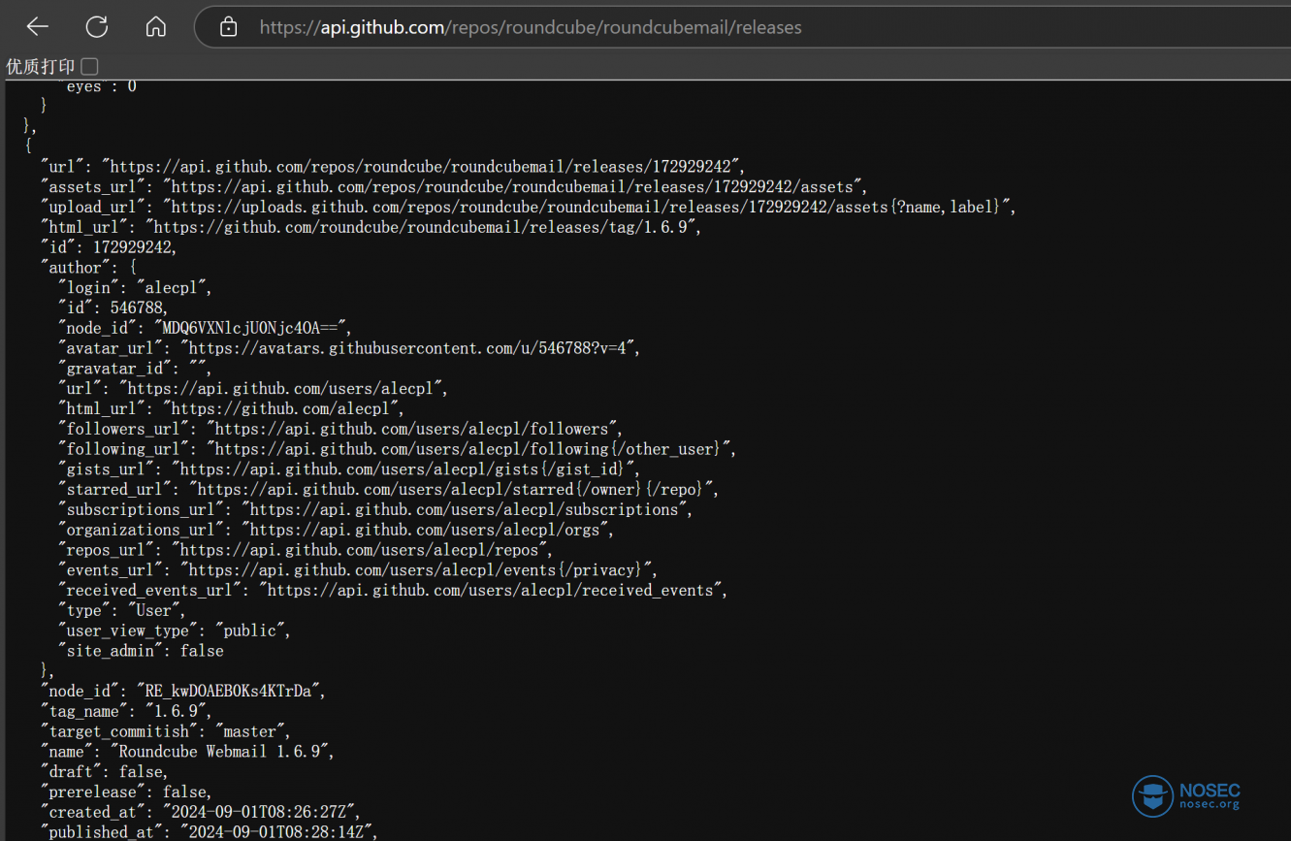Image resolution: width=1291 pixels, height=841 pixels.
Task: Select the "id": 546788 line
Action: (113, 307)
